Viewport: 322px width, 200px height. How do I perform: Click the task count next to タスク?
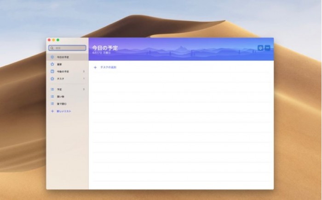[84, 79]
